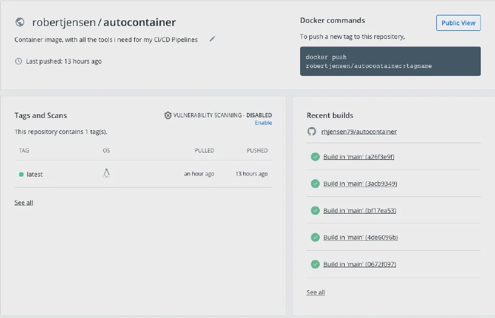Select the latest tag row
495x318 pixels.
[143, 174]
